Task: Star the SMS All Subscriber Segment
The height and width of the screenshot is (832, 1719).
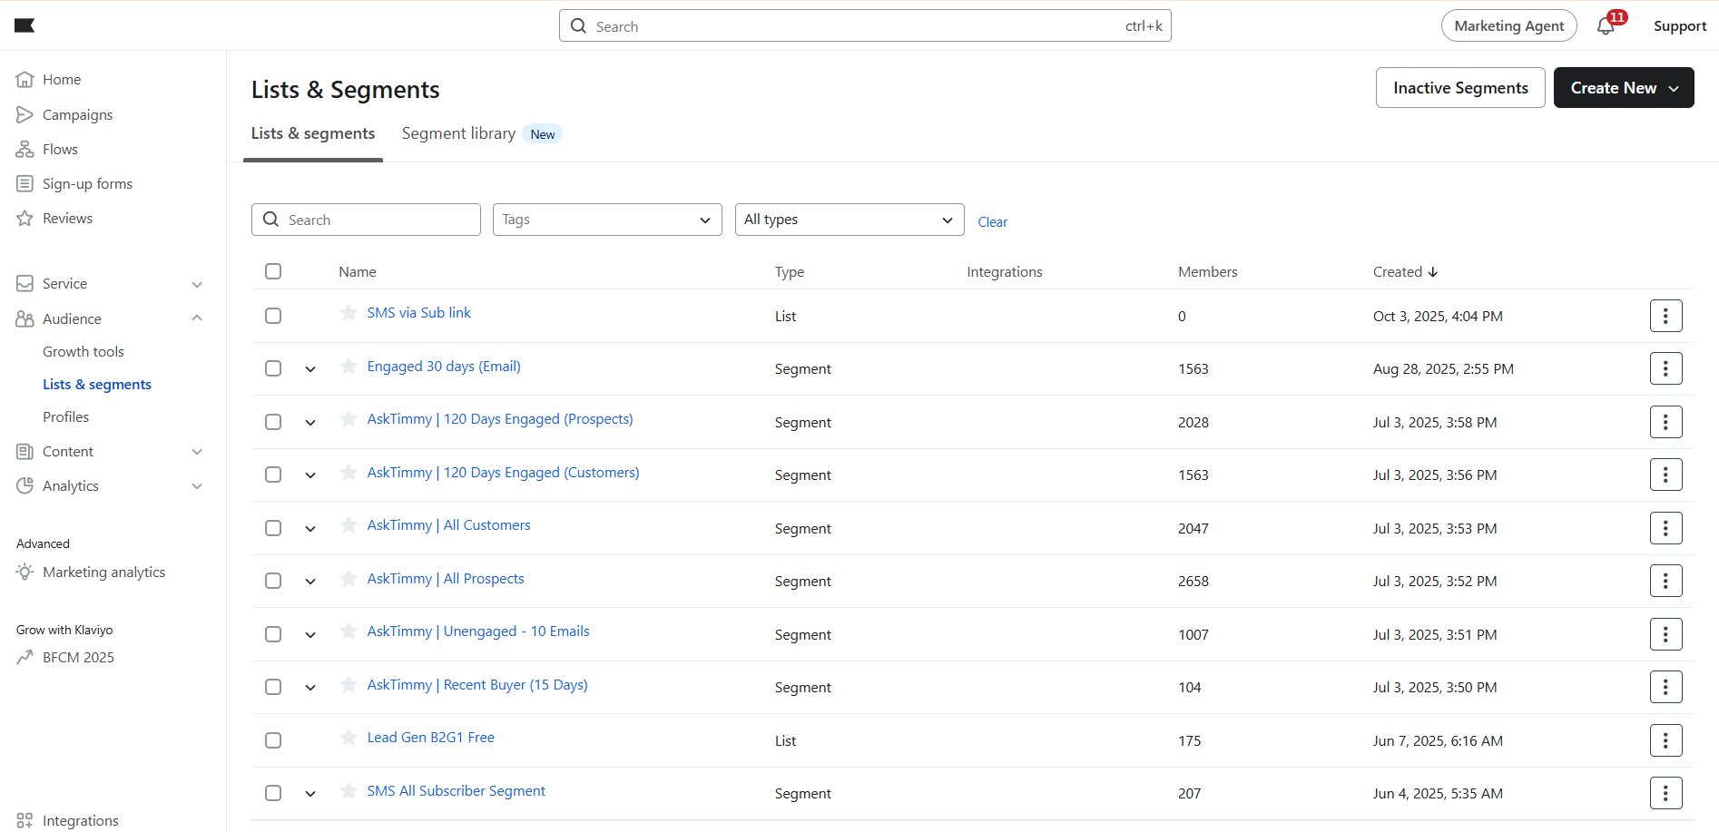Action: click(349, 791)
